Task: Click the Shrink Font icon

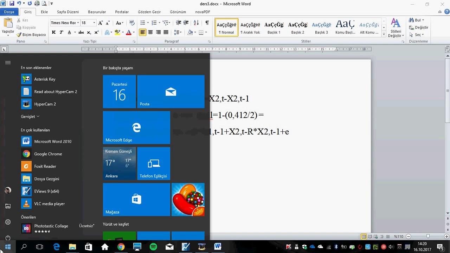Action: pyautogui.click(x=108, y=23)
